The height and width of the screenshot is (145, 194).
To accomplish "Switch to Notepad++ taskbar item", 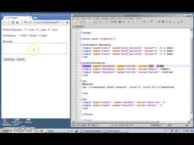I will 92,131.
